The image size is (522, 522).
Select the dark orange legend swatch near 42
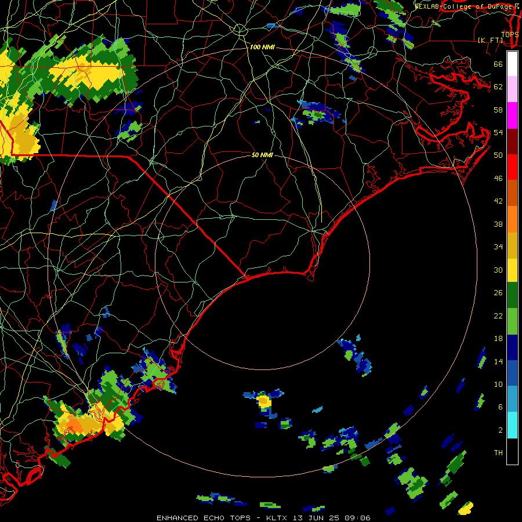click(x=512, y=193)
